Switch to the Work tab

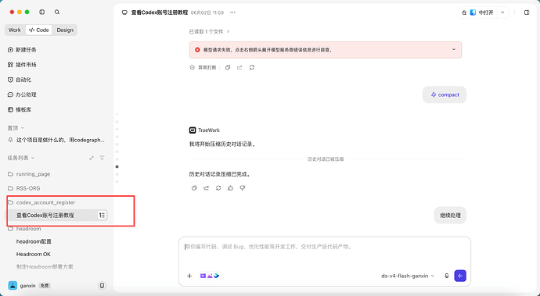pos(14,30)
